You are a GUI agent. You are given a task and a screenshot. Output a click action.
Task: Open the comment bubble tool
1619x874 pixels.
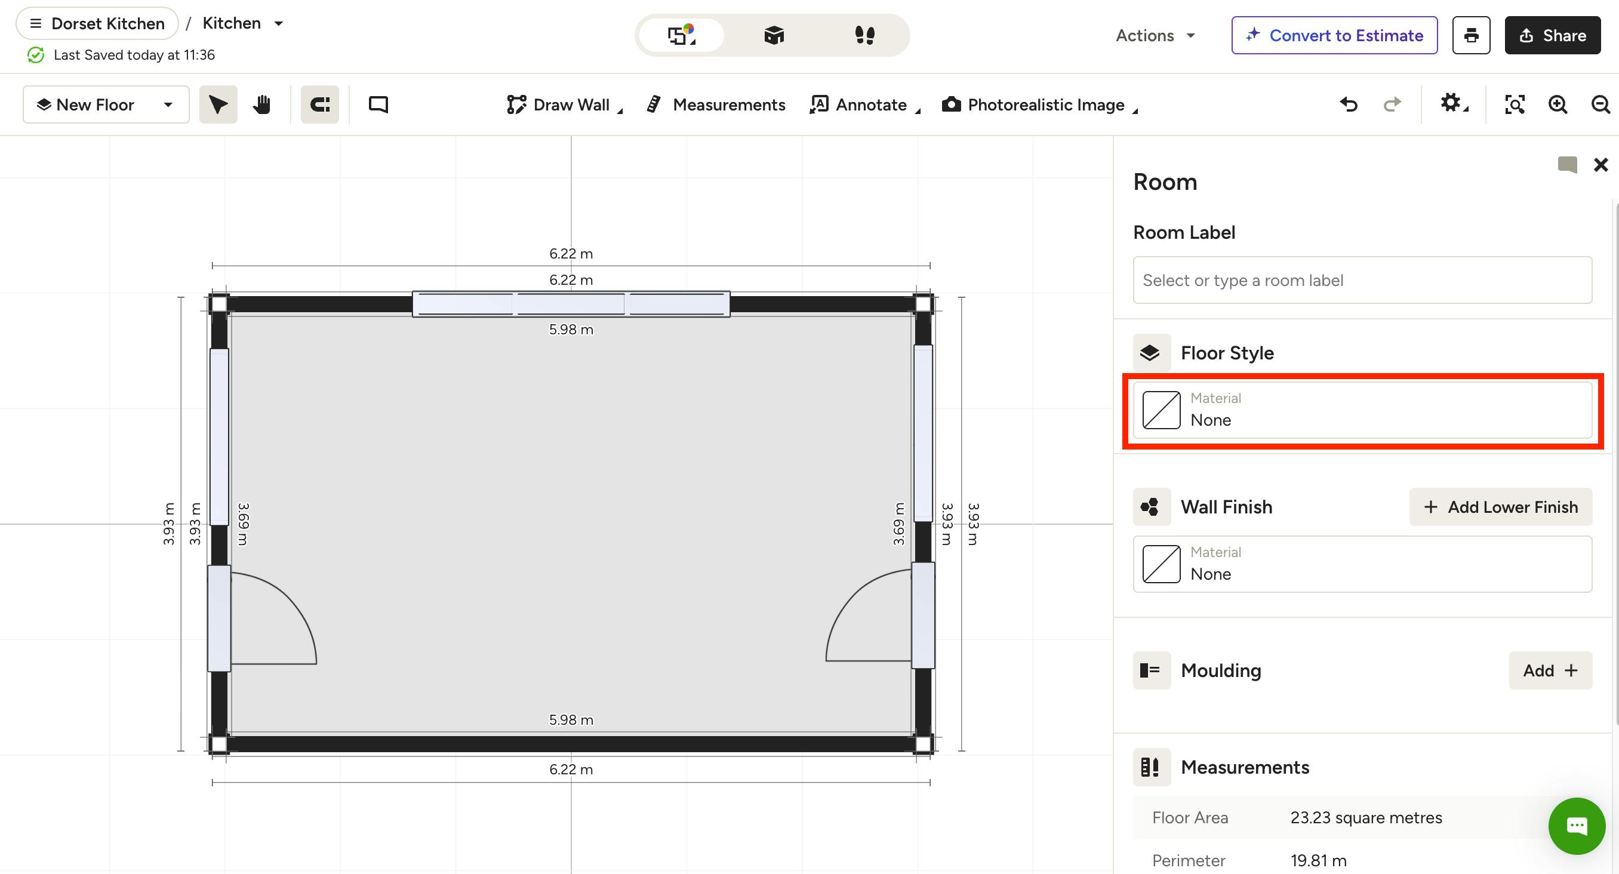click(x=378, y=104)
